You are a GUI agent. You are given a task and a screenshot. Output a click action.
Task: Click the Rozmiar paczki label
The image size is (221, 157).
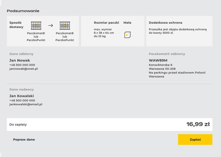pos(106,23)
